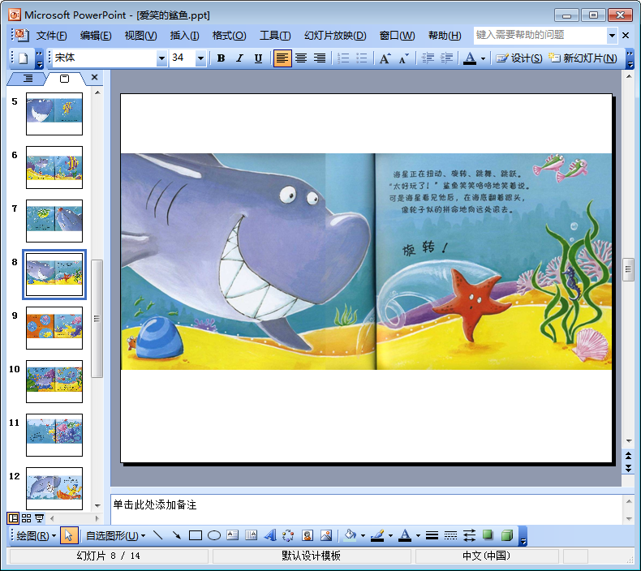
Task: Insert a horizontal text box
Action: (x=233, y=535)
